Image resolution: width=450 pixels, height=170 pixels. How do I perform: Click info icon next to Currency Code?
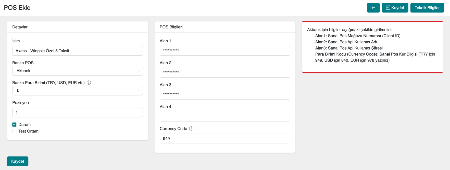point(191,129)
